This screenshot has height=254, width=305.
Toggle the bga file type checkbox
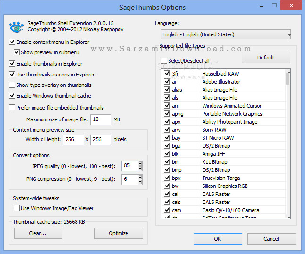pyautogui.click(x=167, y=146)
